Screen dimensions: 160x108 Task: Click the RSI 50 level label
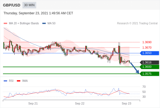pos(144,92)
